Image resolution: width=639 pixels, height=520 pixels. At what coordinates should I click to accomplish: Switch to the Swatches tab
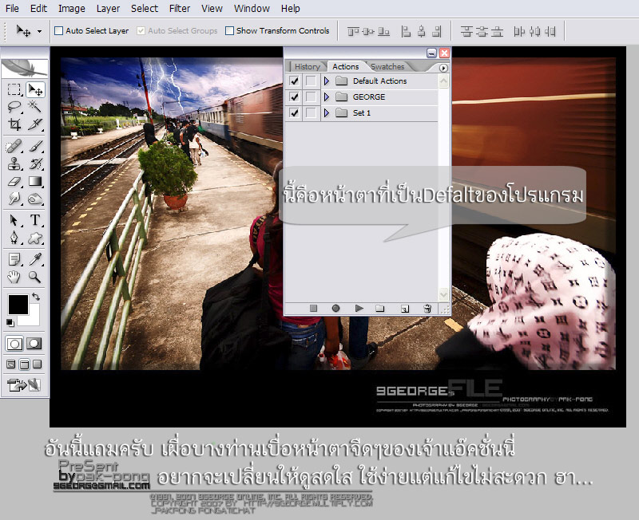(387, 67)
